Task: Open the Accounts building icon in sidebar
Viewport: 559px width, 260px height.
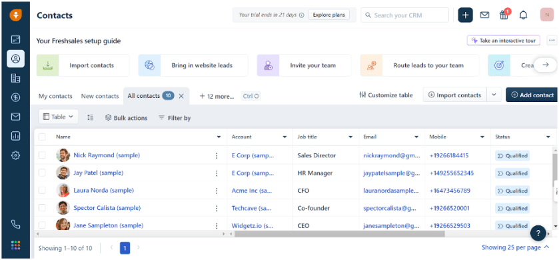Action: point(15,78)
